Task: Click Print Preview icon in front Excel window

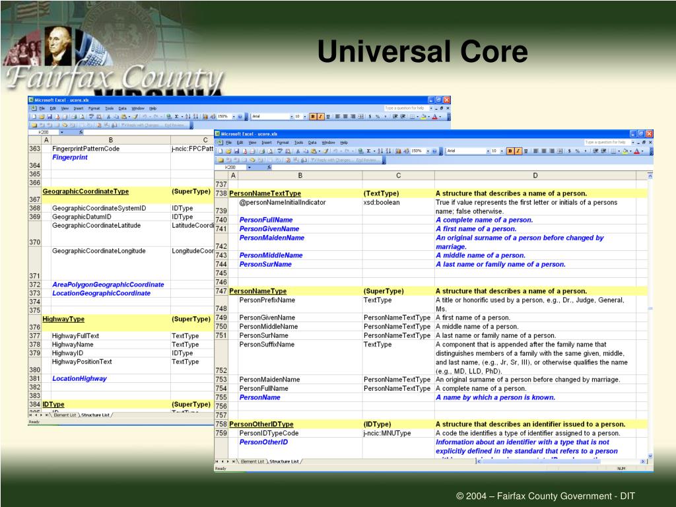Action: [x=270, y=151]
